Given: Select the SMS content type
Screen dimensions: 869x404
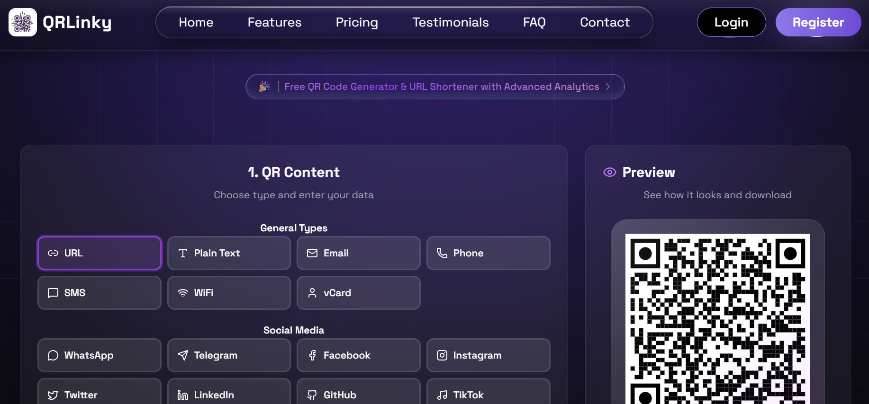Looking at the screenshot, I should (99, 293).
